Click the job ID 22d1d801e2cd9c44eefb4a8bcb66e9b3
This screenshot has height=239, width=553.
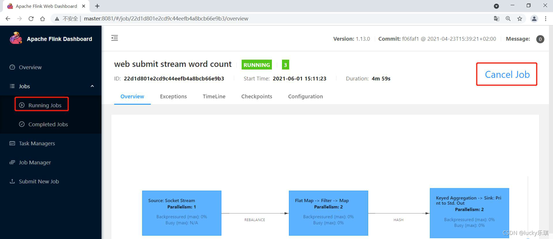click(x=174, y=79)
